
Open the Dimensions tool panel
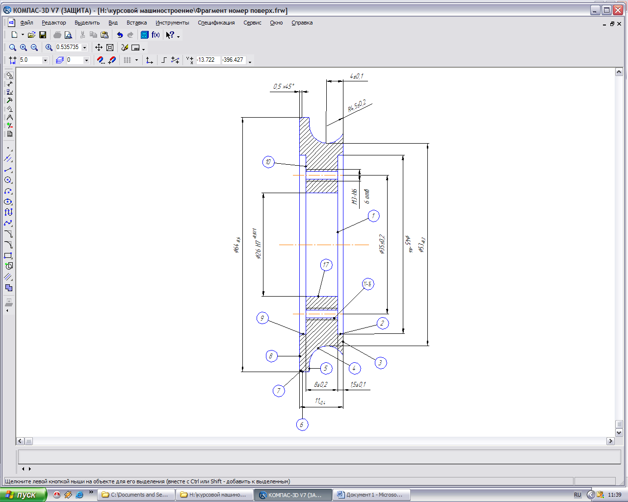[x=9, y=84]
